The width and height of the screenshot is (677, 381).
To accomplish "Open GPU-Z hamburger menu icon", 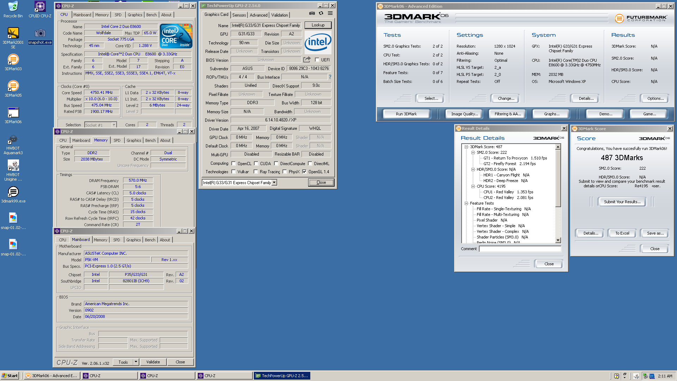I will 330,13.
